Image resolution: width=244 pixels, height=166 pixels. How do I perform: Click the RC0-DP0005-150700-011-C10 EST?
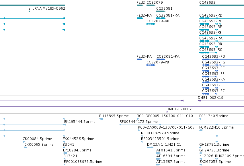click(138, 119)
